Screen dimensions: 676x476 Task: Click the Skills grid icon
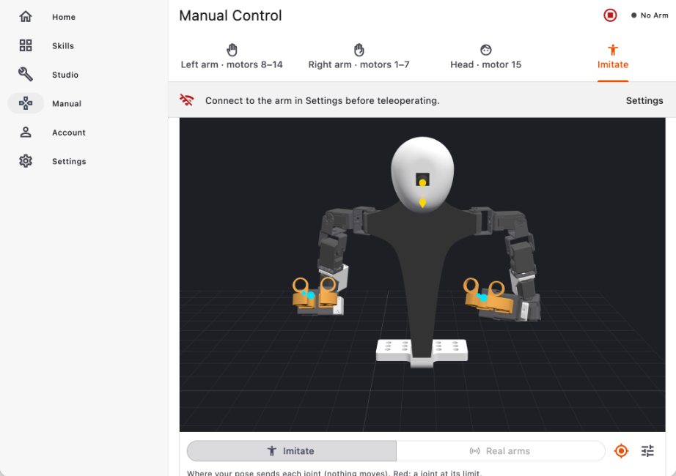[x=26, y=45]
